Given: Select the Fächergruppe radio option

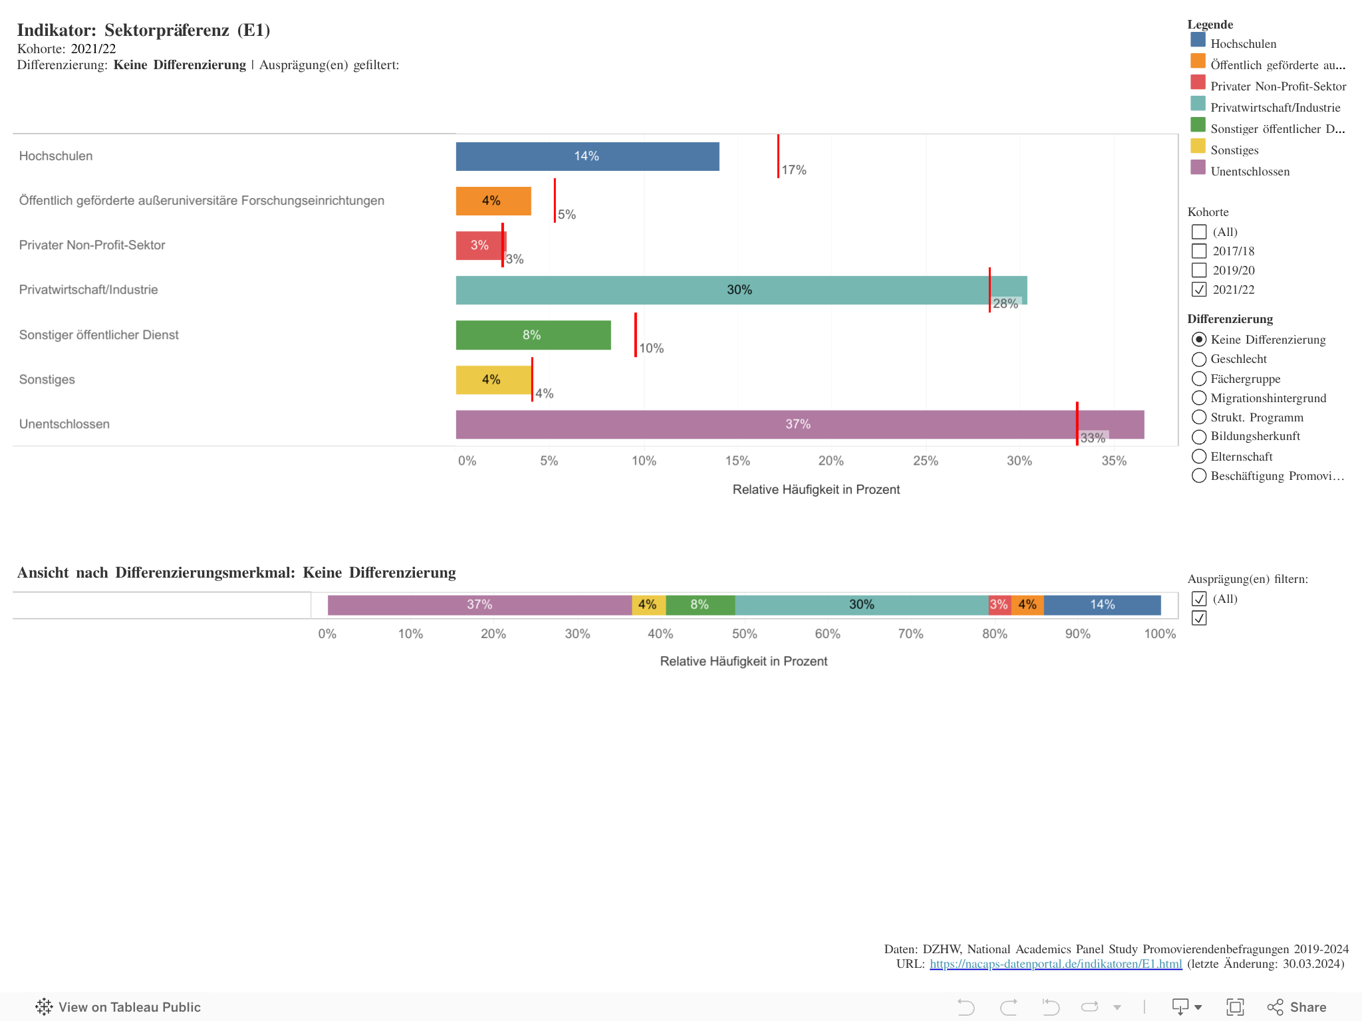Looking at the screenshot, I should (x=1199, y=379).
